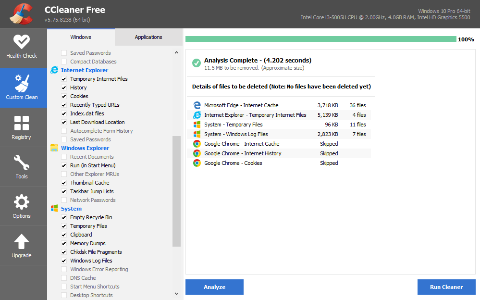Click IE icon beside Temporary Internet Files result

(x=197, y=115)
